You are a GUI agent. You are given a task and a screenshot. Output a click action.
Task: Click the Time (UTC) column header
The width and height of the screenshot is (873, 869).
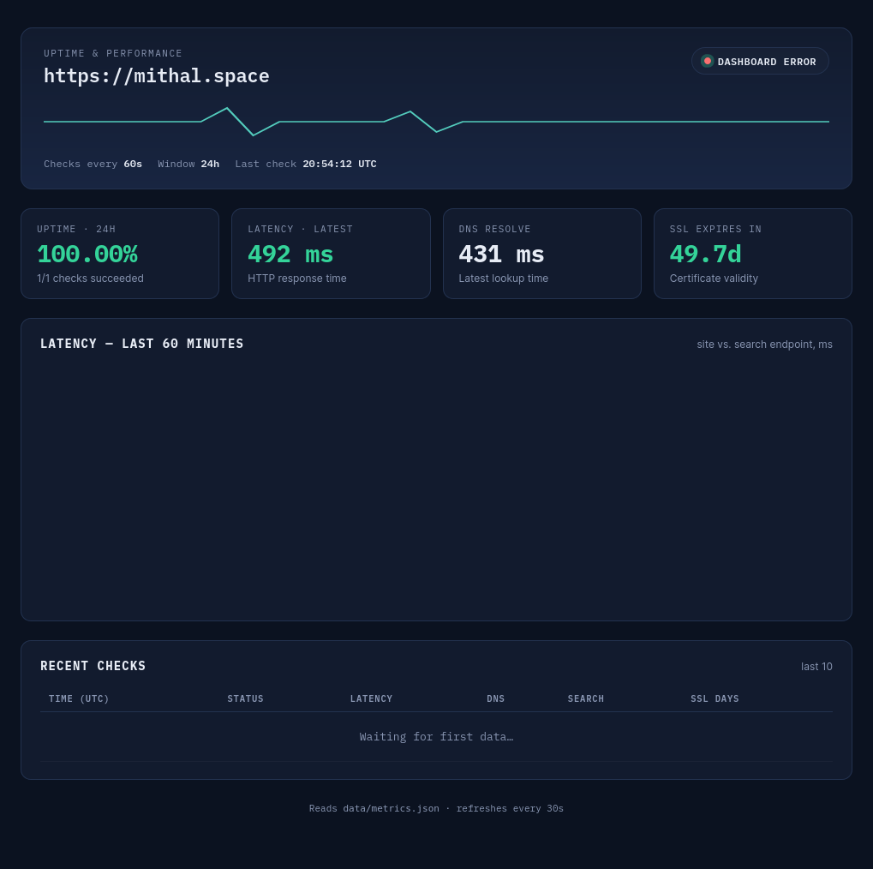click(x=79, y=698)
